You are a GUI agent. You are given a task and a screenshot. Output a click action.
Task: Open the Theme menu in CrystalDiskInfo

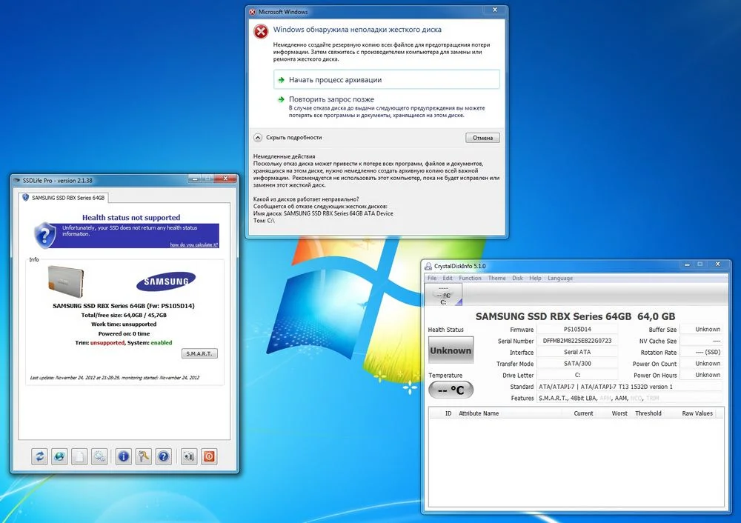tap(496, 279)
